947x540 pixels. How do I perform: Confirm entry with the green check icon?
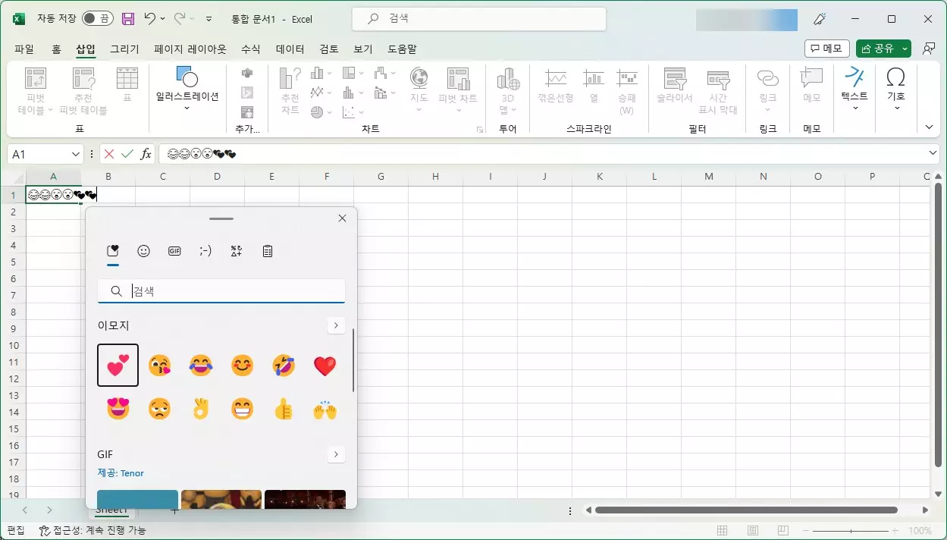(x=127, y=154)
